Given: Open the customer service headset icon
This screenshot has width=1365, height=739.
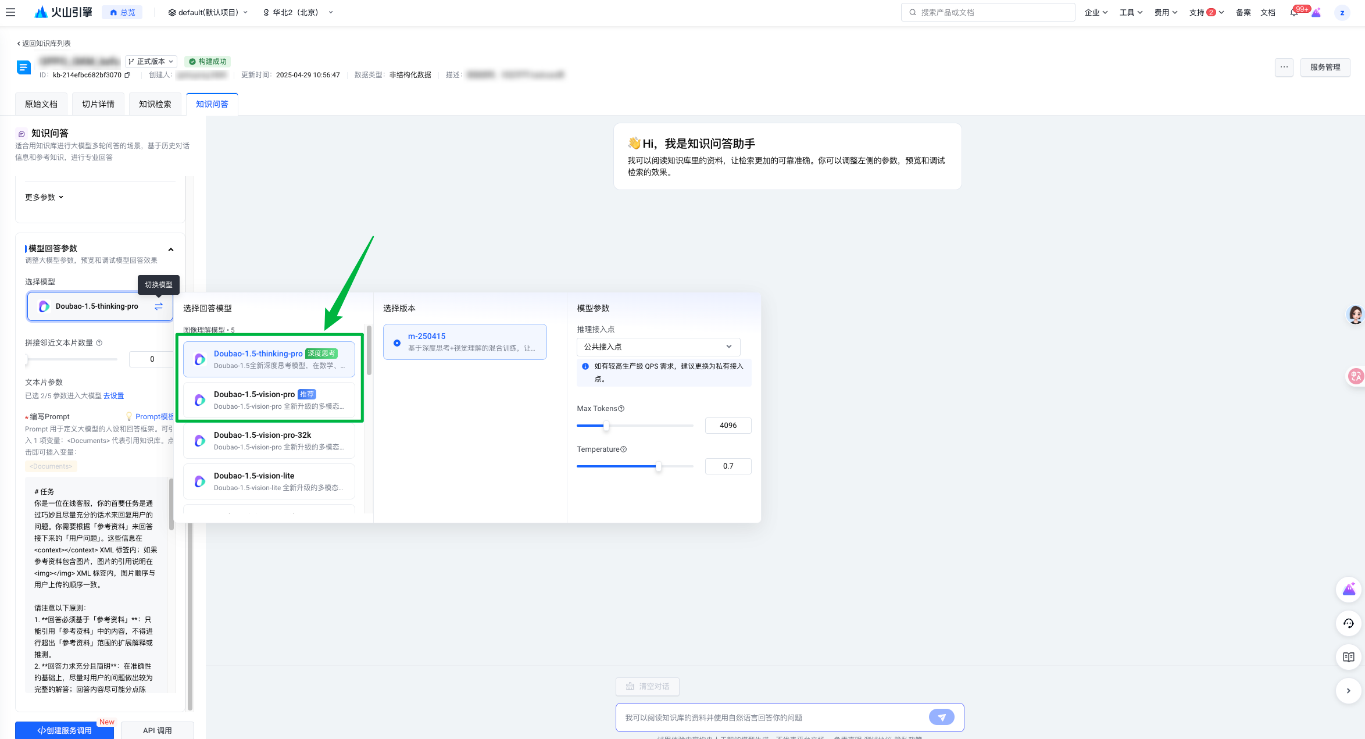Looking at the screenshot, I should 1349,623.
